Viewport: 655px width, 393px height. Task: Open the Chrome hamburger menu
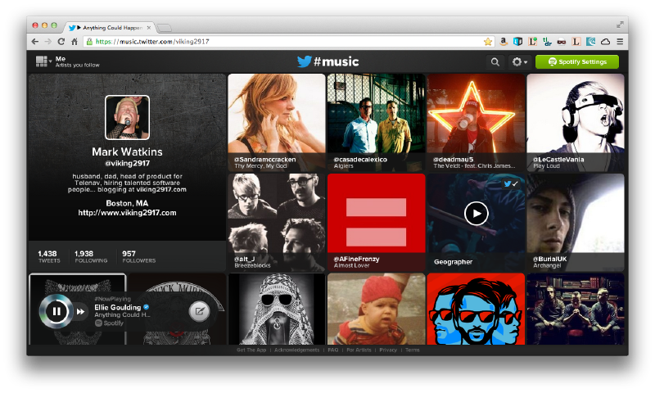620,41
